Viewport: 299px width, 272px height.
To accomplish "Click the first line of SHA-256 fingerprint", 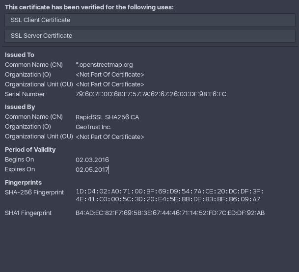I will (x=169, y=191).
